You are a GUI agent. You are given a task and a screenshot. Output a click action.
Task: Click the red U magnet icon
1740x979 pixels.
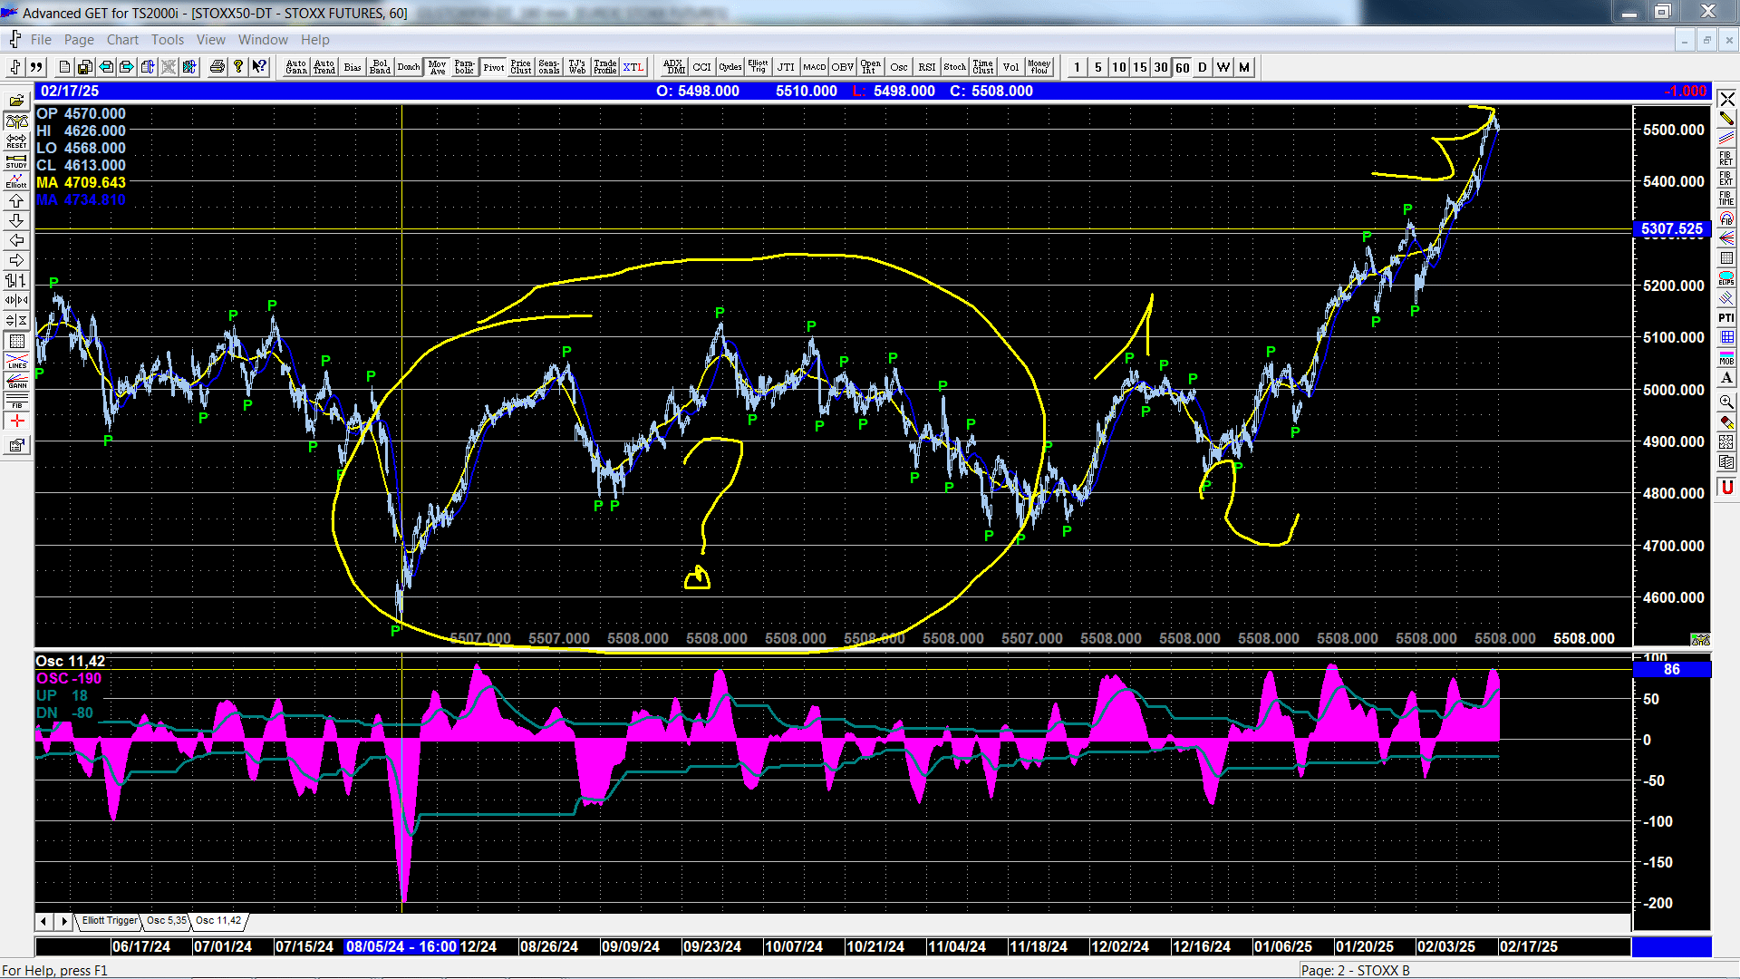(x=1726, y=488)
